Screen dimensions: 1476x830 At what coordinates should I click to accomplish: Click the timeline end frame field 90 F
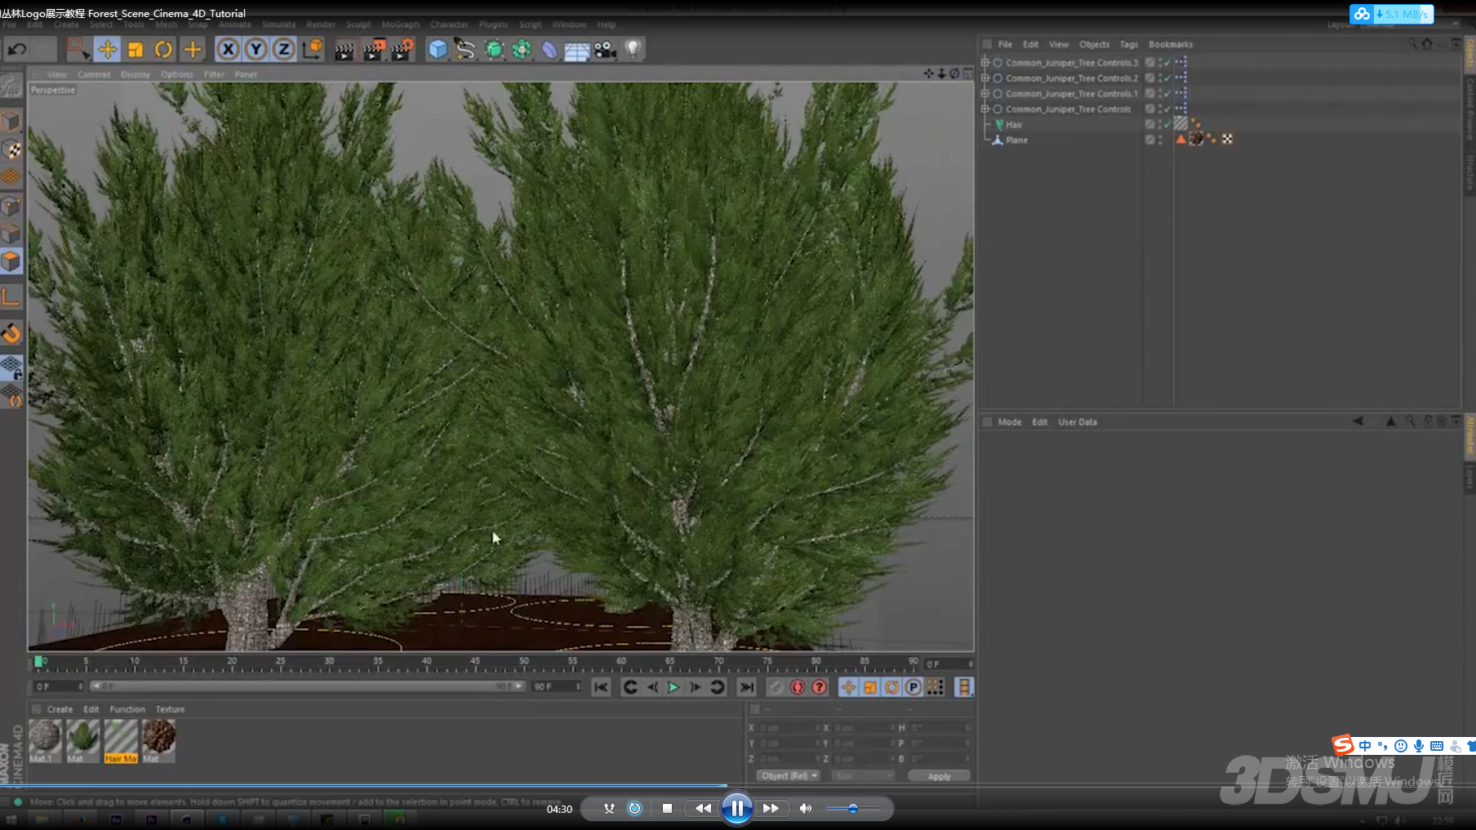pos(557,686)
